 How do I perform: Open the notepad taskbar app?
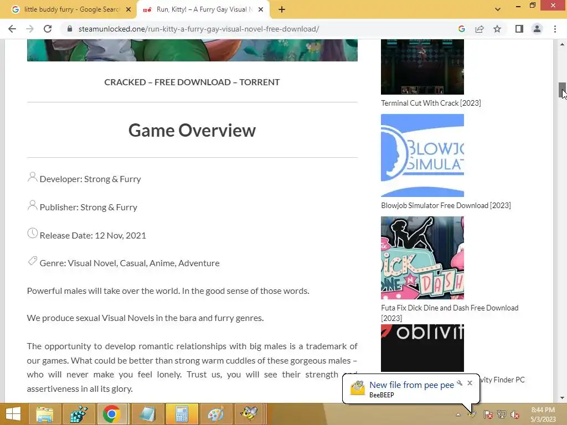[147, 414]
